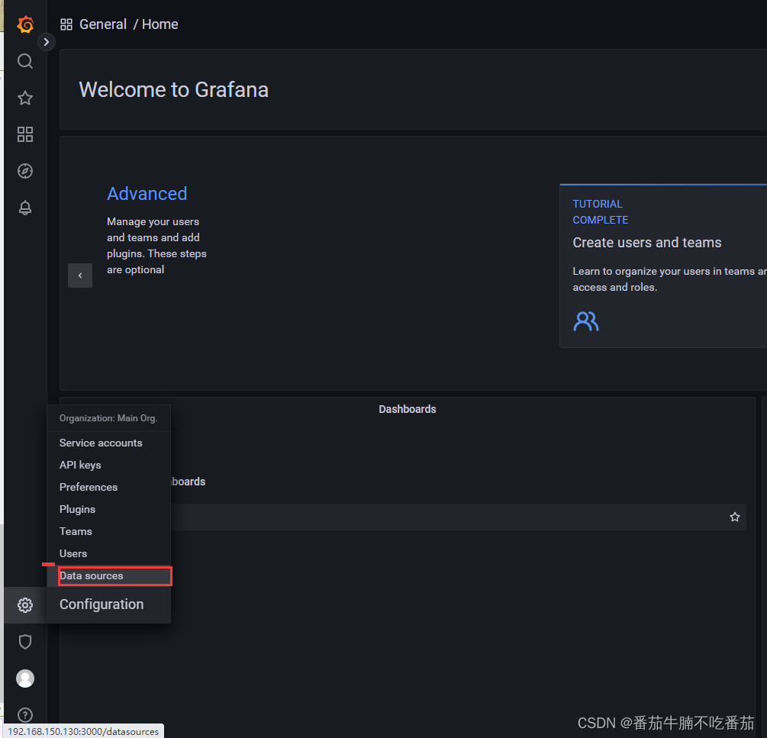Open the user profile avatar
This screenshot has width=767, height=738.
coord(25,678)
